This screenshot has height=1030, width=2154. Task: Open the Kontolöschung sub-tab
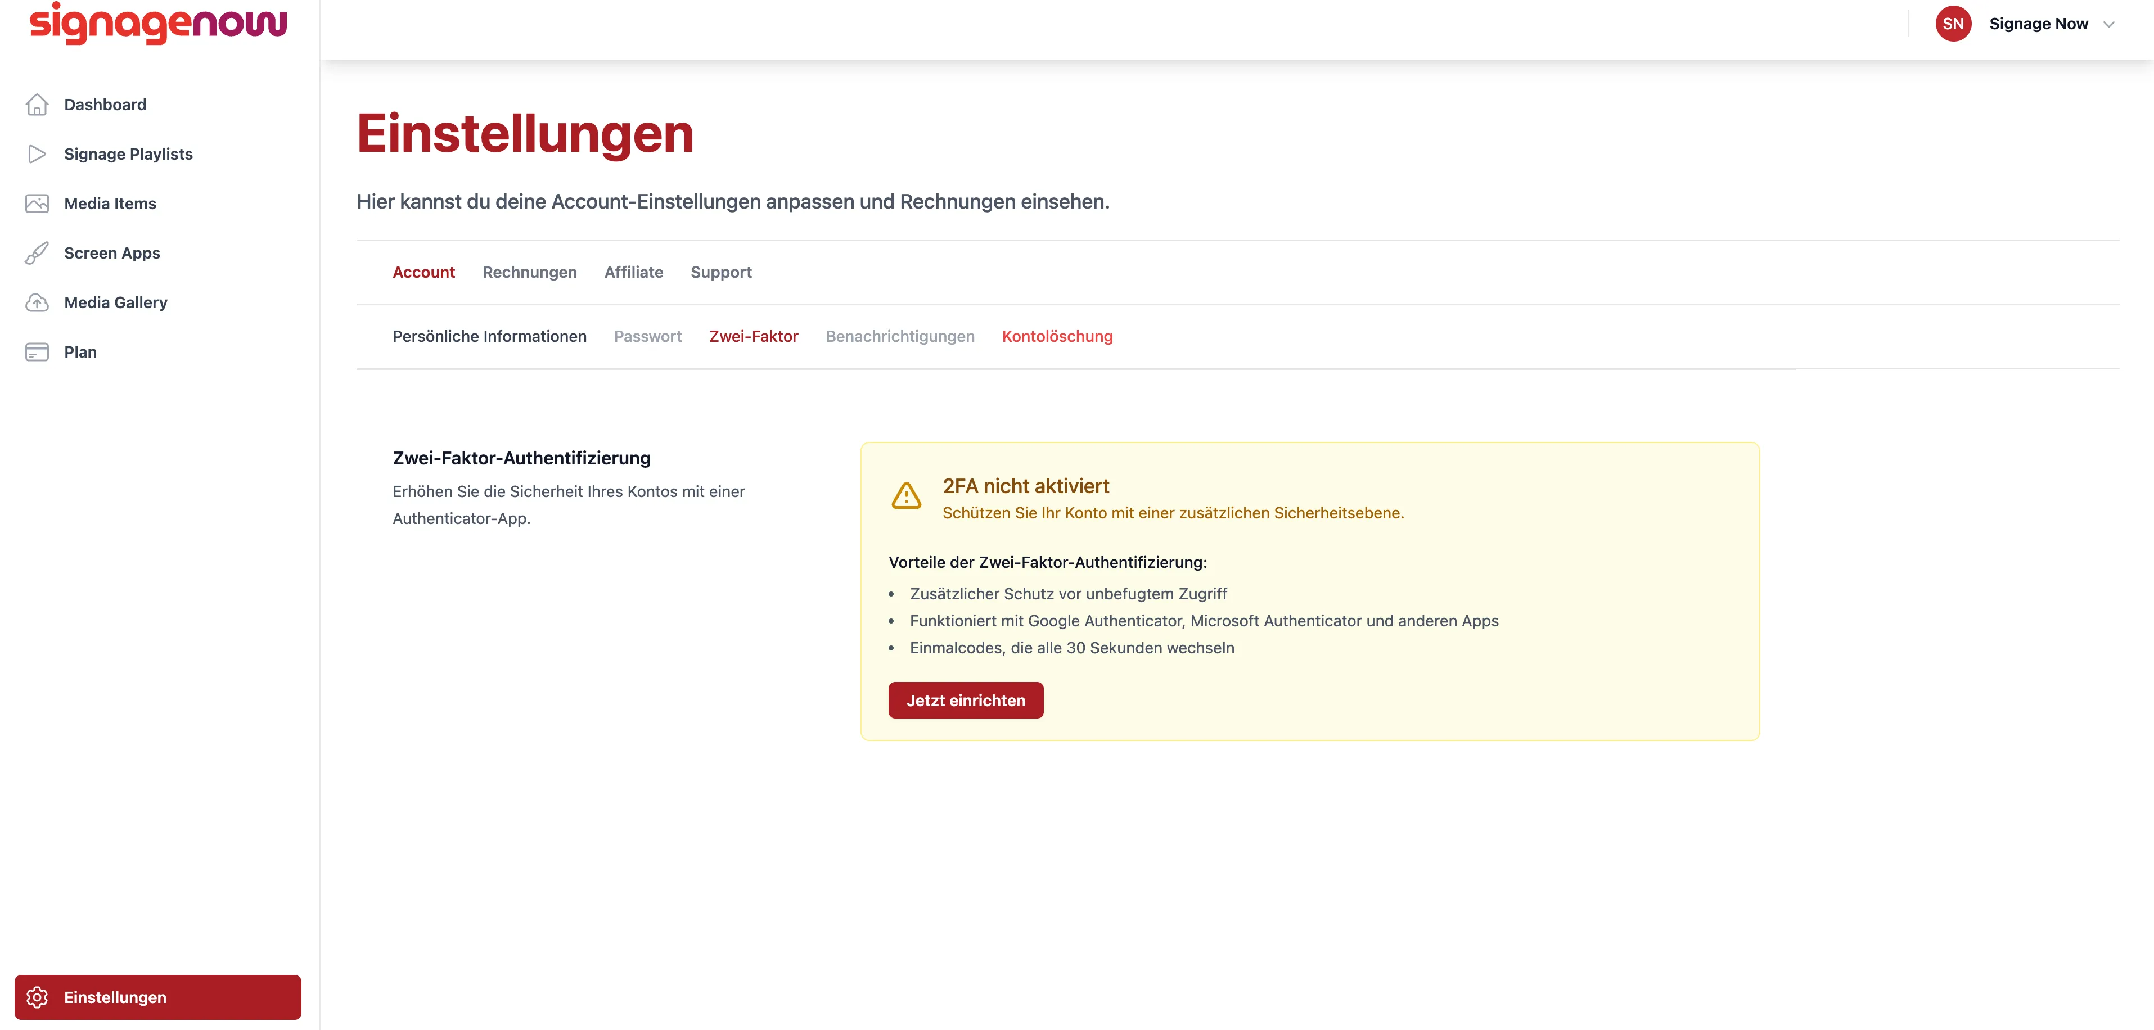coord(1057,336)
